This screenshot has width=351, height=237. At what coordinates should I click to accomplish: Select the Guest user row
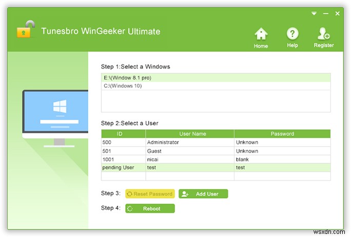point(216,151)
